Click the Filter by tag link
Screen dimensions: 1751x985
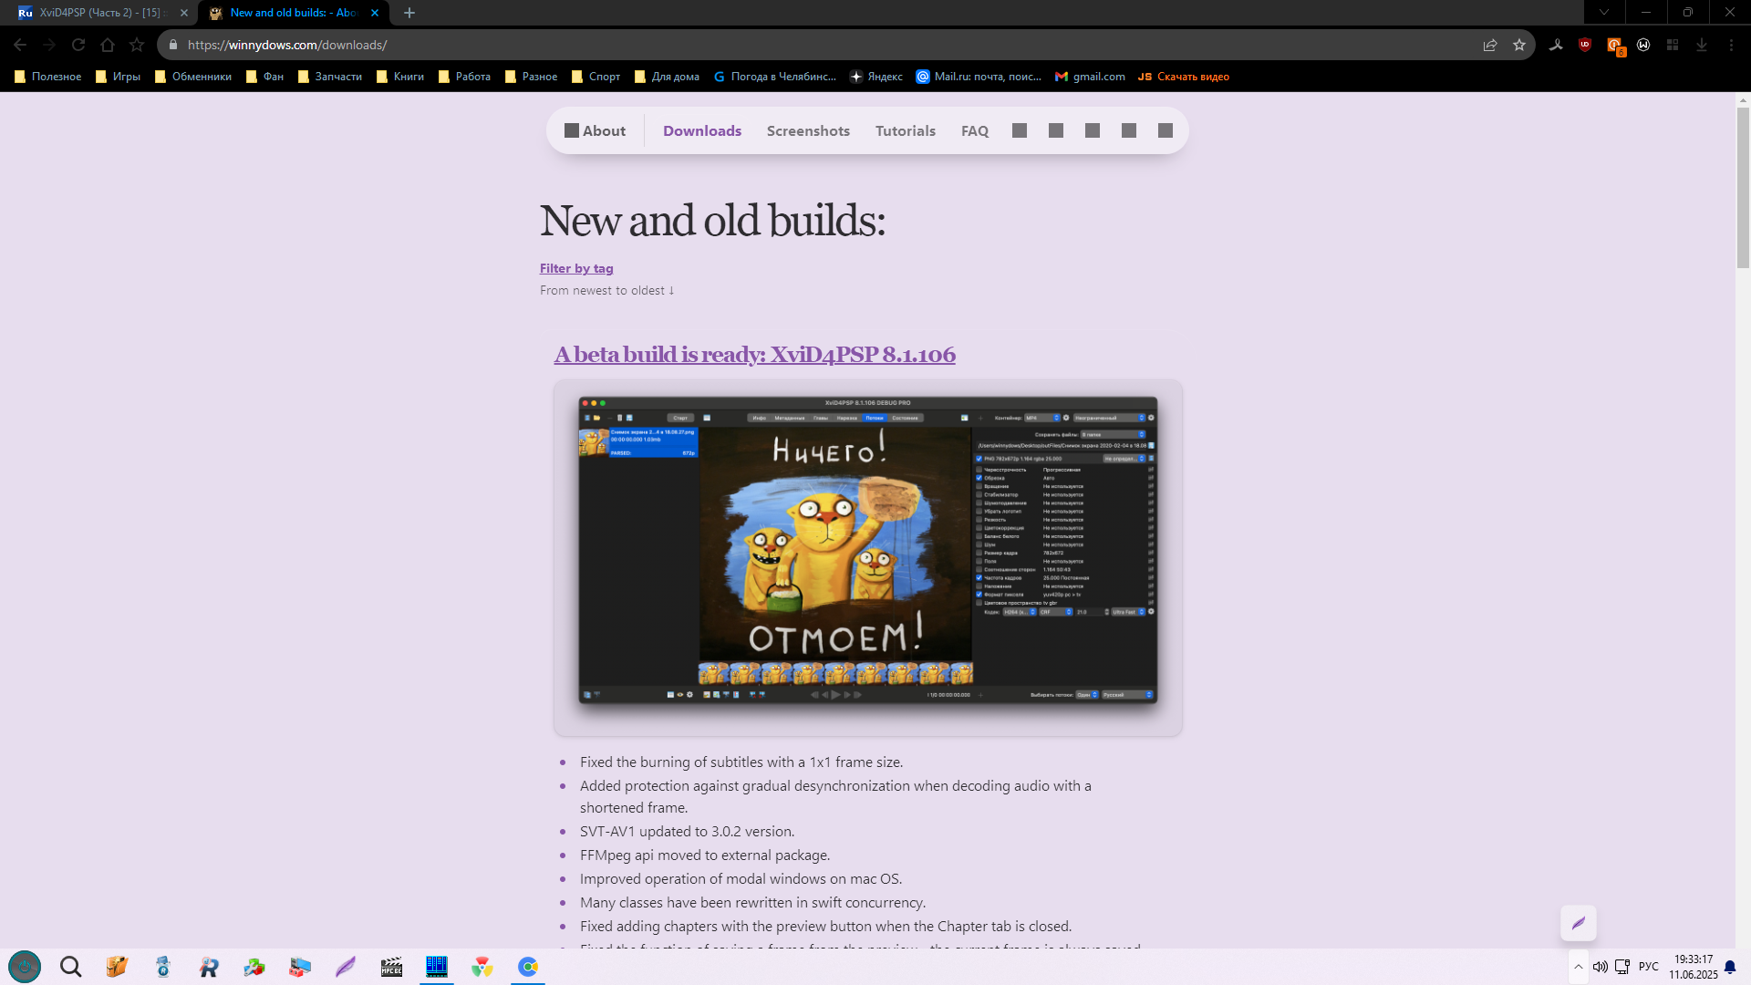(x=576, y=268)
